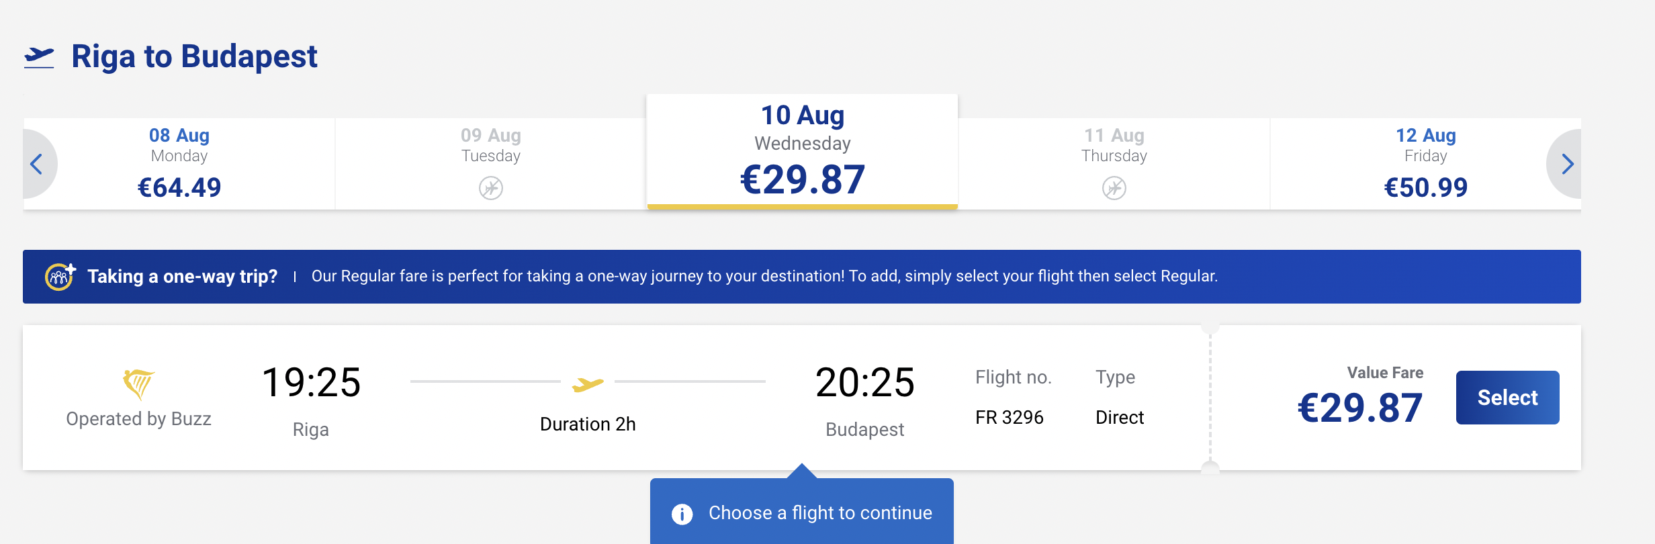Click the "Choose a flight to continue" tooltip
Screen dimensions: 1655x544
pyautogui.click(x=820, y=513)
